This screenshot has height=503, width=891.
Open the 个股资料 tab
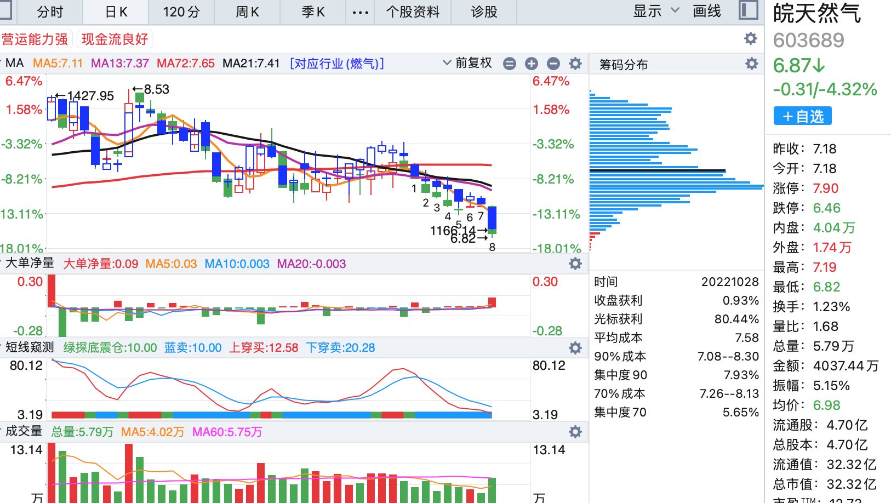pyautogui.click(x=413, y=12)
